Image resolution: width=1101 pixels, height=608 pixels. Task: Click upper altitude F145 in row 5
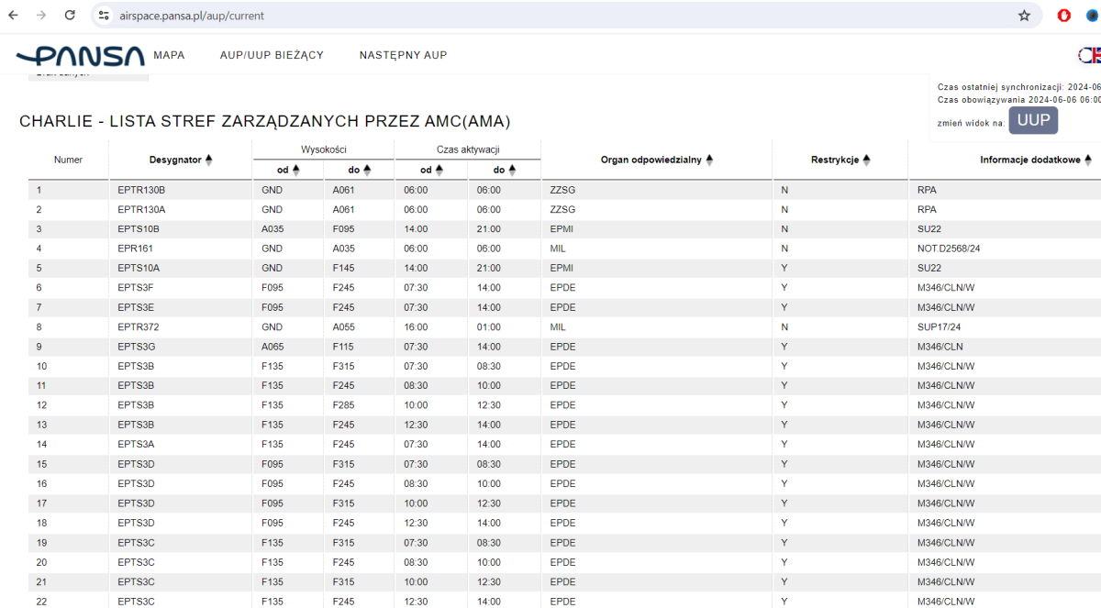click(343, 268)
